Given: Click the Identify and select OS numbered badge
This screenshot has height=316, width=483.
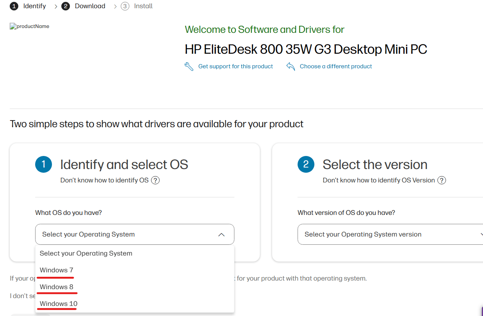Looking at the screenshot, I should tap(44, 164).
